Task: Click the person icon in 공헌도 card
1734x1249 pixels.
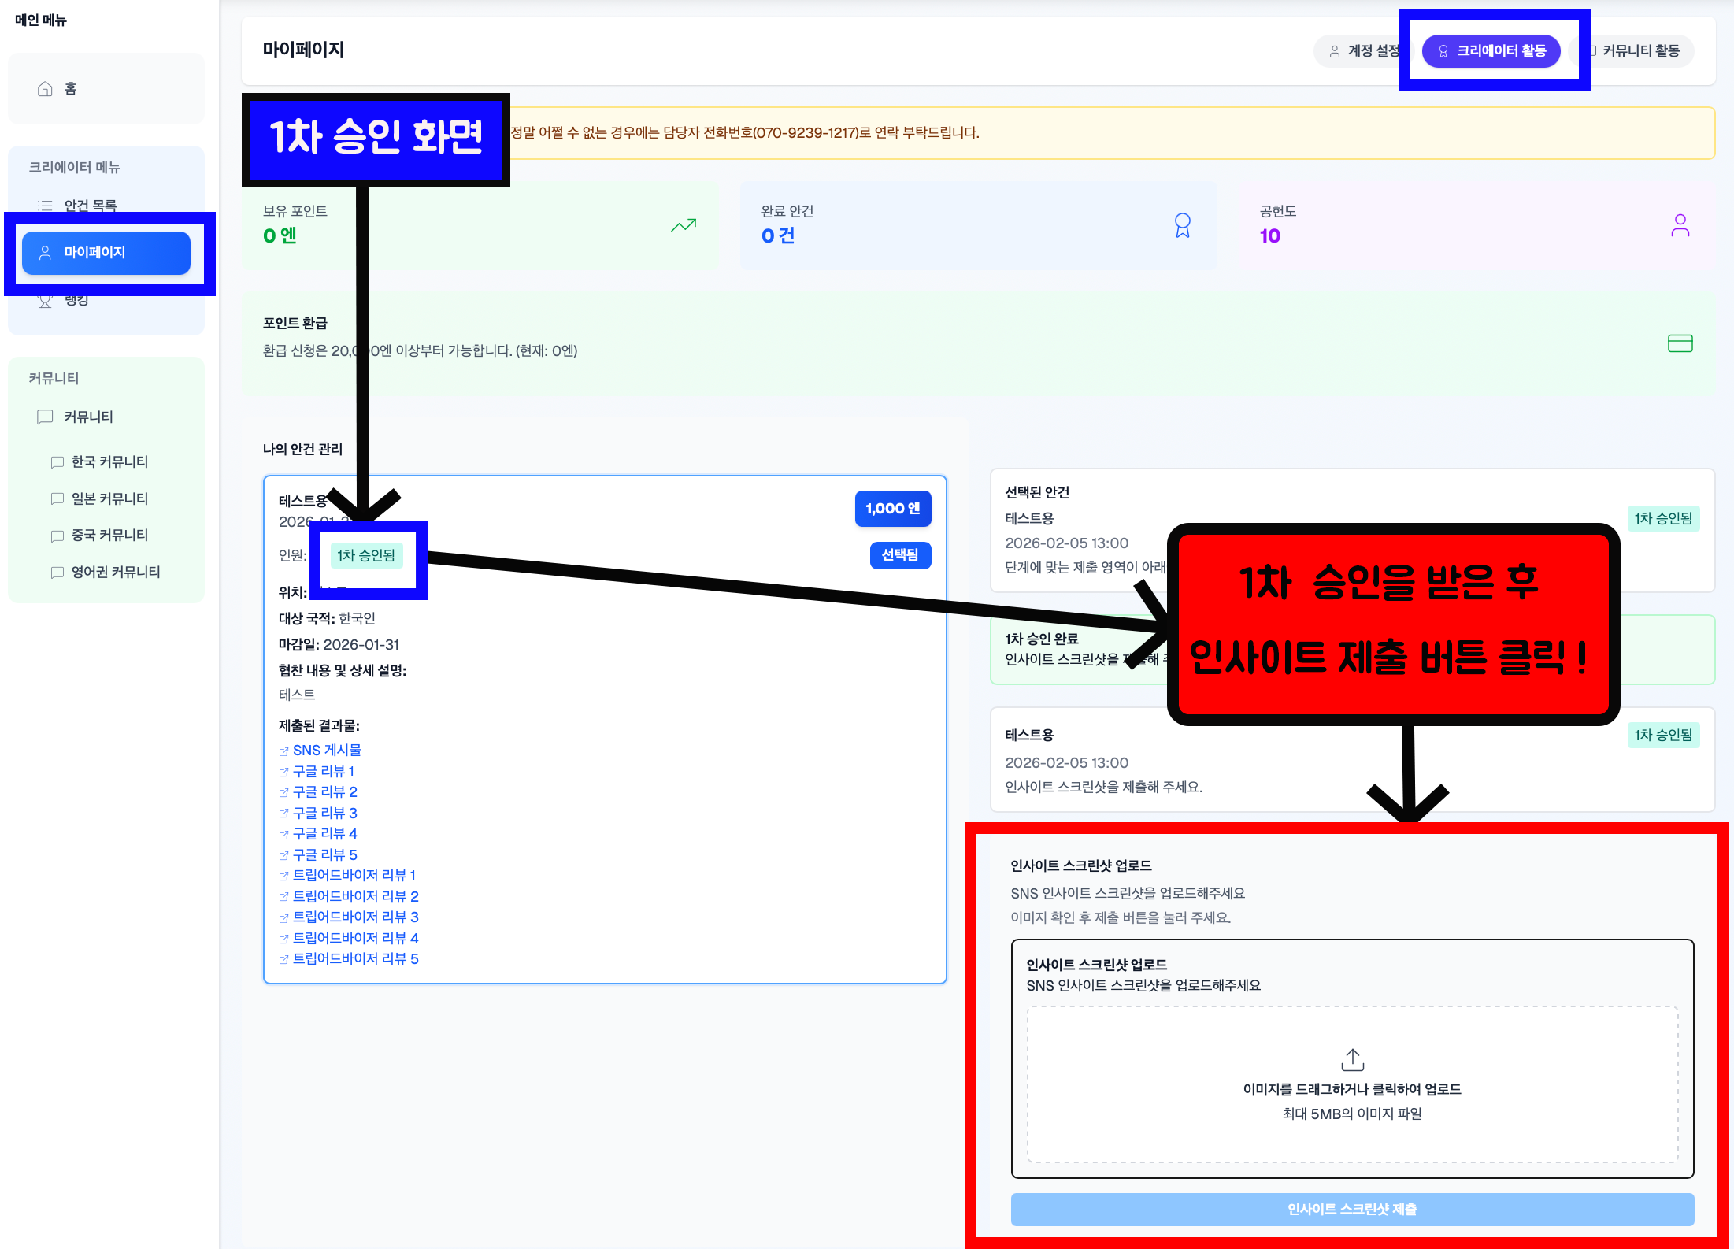Action: click(1680, 226)
